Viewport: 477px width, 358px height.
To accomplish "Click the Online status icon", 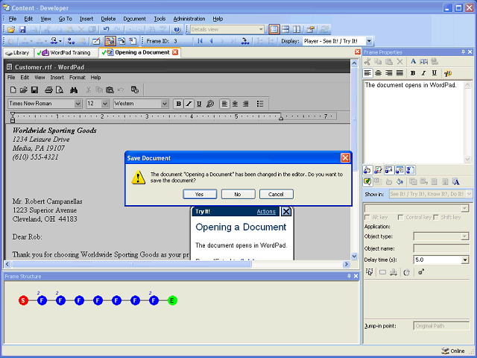I will [446, 351].
